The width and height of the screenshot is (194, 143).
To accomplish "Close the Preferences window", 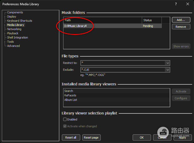I will click(188, 4).
